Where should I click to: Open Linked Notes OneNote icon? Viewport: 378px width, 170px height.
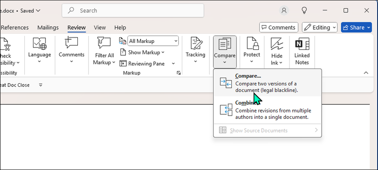(302, 44)
